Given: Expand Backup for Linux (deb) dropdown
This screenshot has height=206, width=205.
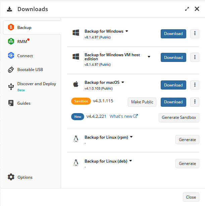Looking at the screenshot, I should (131, 161).
